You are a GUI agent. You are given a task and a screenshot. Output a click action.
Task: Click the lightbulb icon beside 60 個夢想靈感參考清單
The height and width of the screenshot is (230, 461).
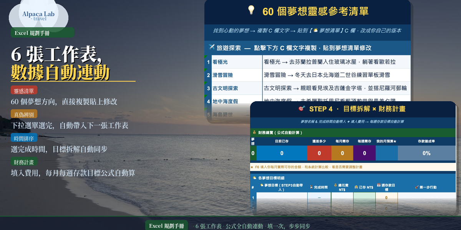pos(251,10)
